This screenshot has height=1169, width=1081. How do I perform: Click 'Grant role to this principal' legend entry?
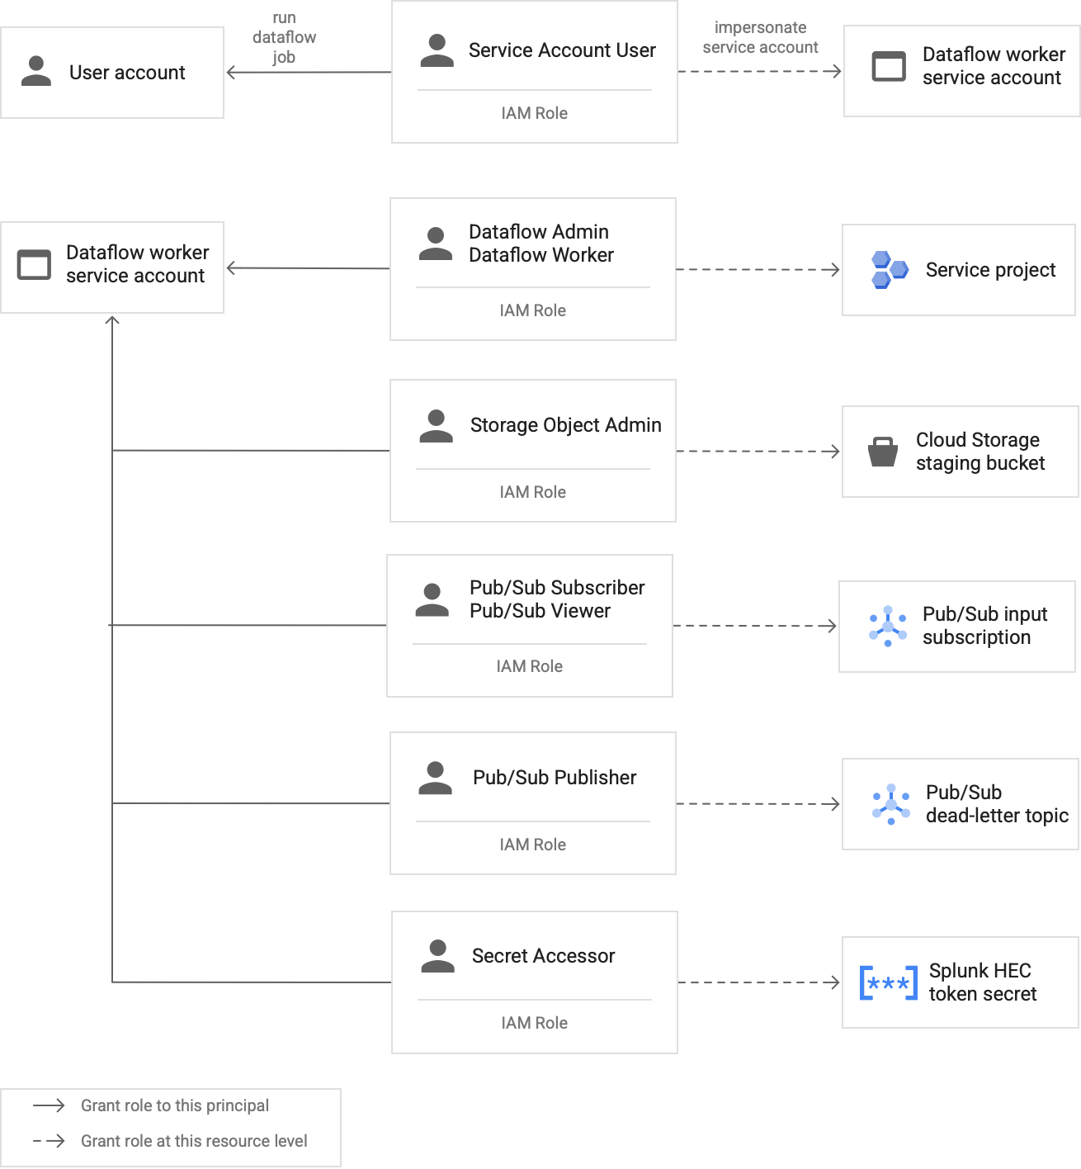click(174, 1105)
